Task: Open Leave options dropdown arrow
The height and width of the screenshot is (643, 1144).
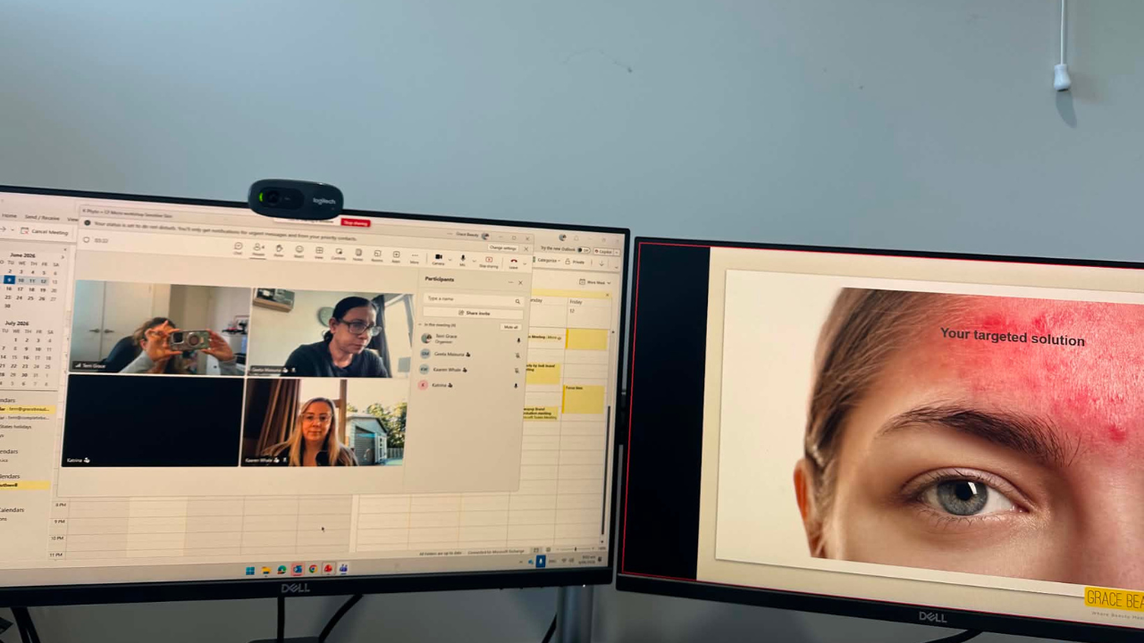Action: (x=525, y=263)
